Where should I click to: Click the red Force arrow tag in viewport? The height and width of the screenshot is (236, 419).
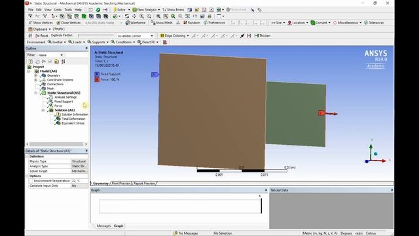click(x=321, y=113)
